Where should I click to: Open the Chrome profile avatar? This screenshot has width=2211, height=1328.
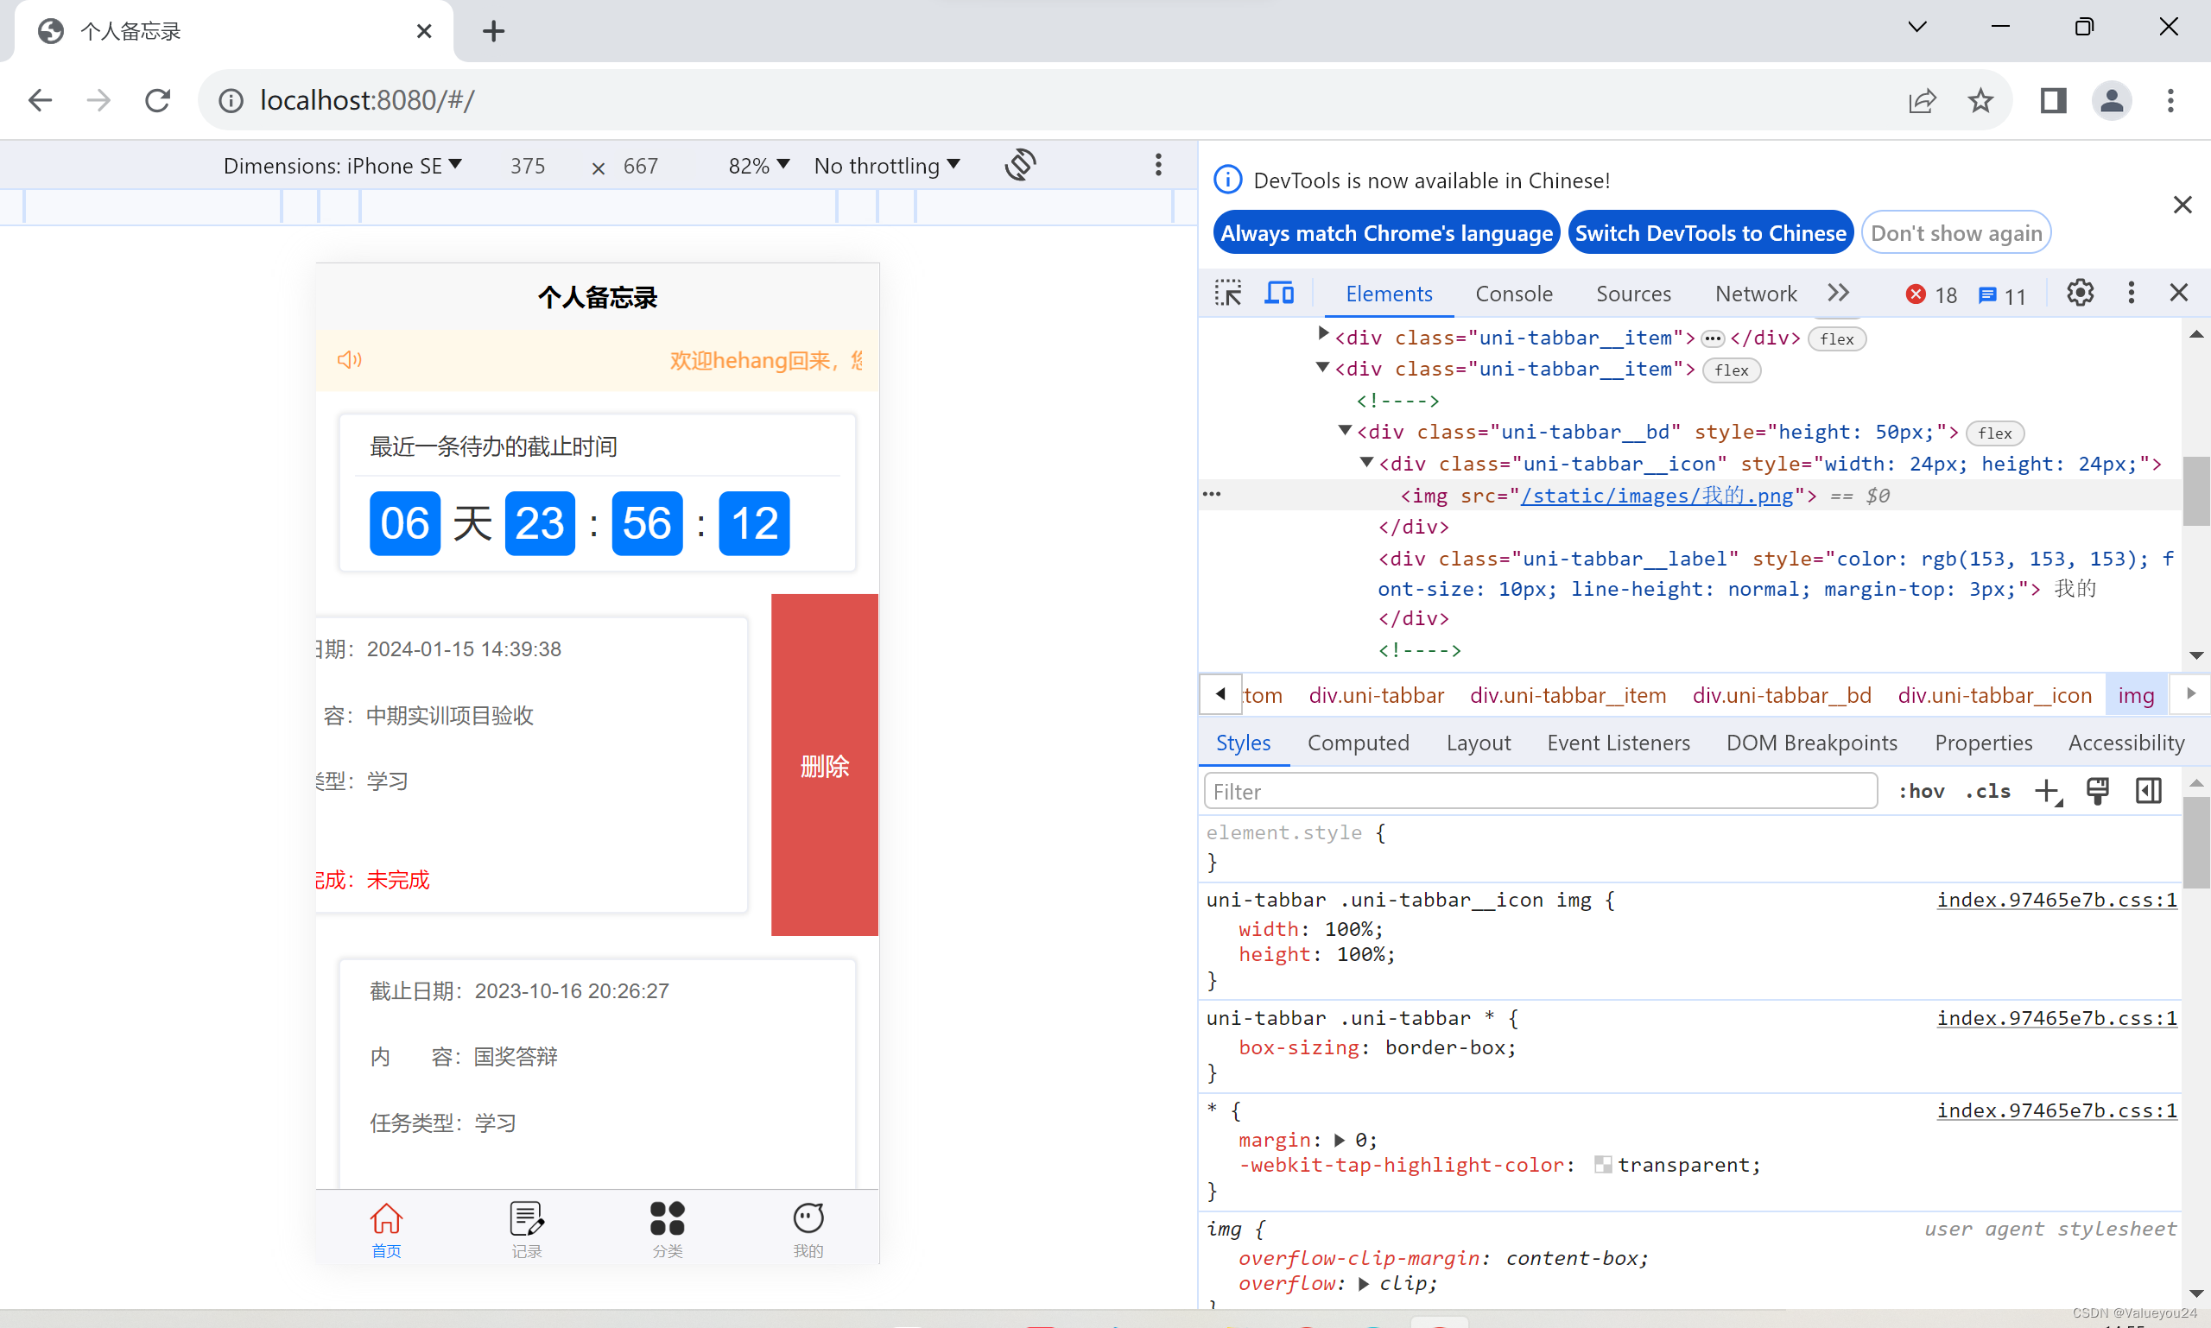[2111, 100]
